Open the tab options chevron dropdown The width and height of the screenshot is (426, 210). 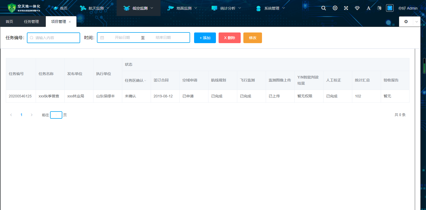pos(417,22)
